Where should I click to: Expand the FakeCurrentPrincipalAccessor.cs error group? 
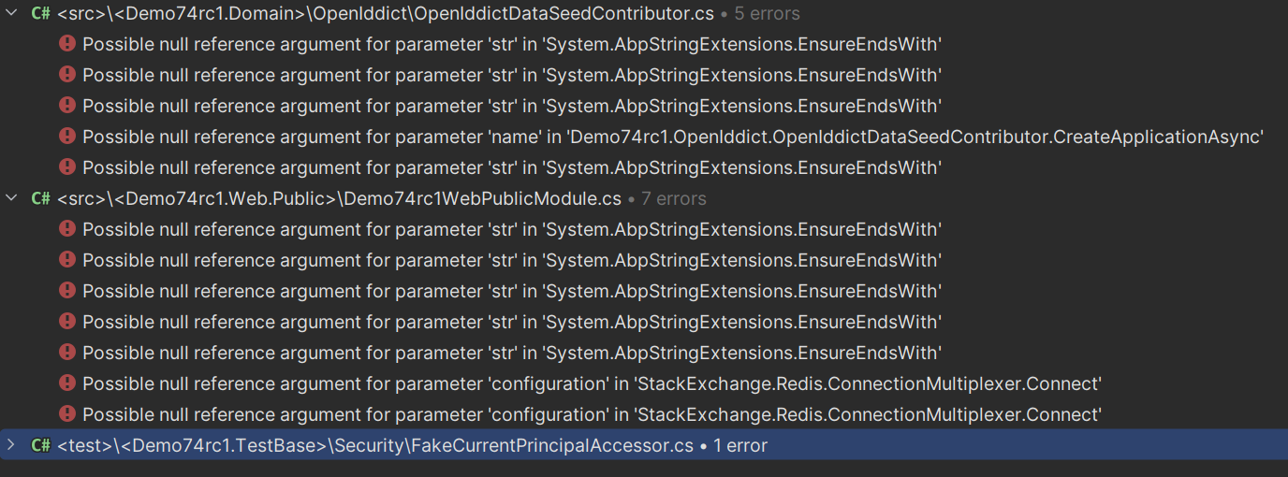[x=12, y=445]
